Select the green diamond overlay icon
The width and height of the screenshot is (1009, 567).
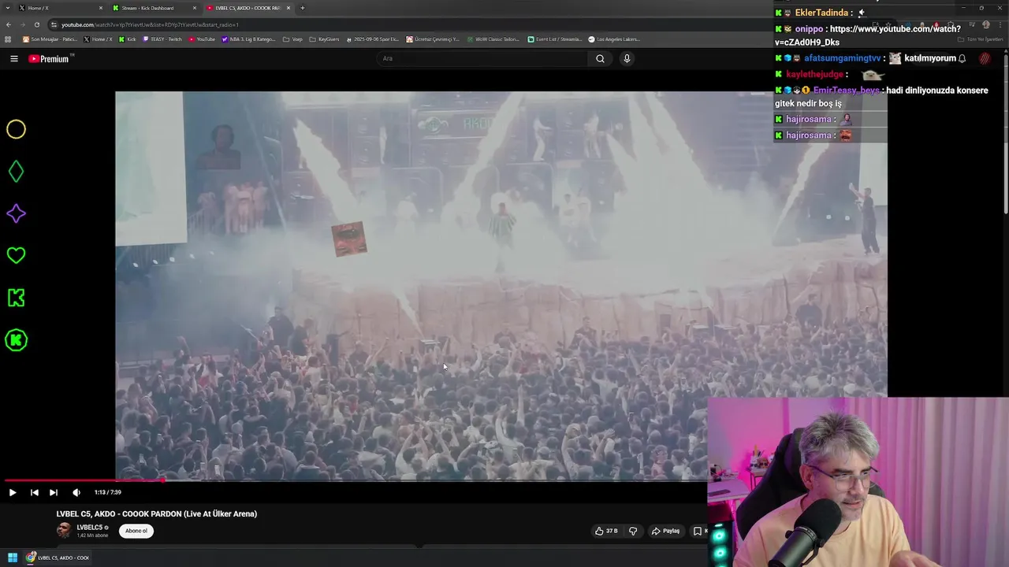[16, 172]
